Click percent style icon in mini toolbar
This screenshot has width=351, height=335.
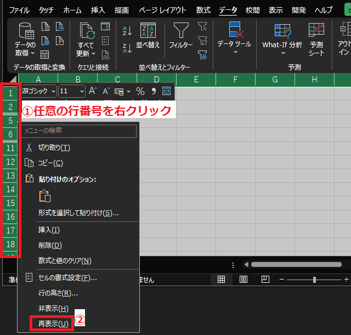140,91
